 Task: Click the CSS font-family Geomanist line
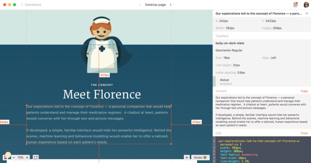click(239, 155)
